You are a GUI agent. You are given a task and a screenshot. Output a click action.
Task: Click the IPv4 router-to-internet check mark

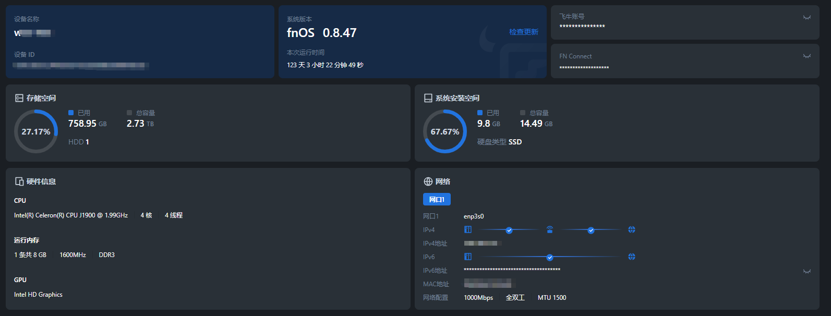[x=591, y=230]
